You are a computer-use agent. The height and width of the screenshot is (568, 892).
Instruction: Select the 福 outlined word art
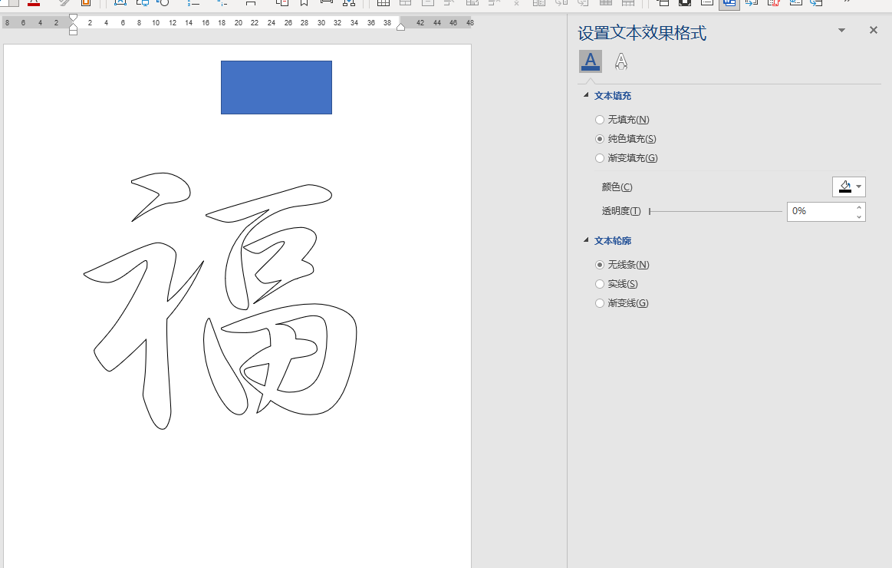pyautogui.click(x=221, y=301)
